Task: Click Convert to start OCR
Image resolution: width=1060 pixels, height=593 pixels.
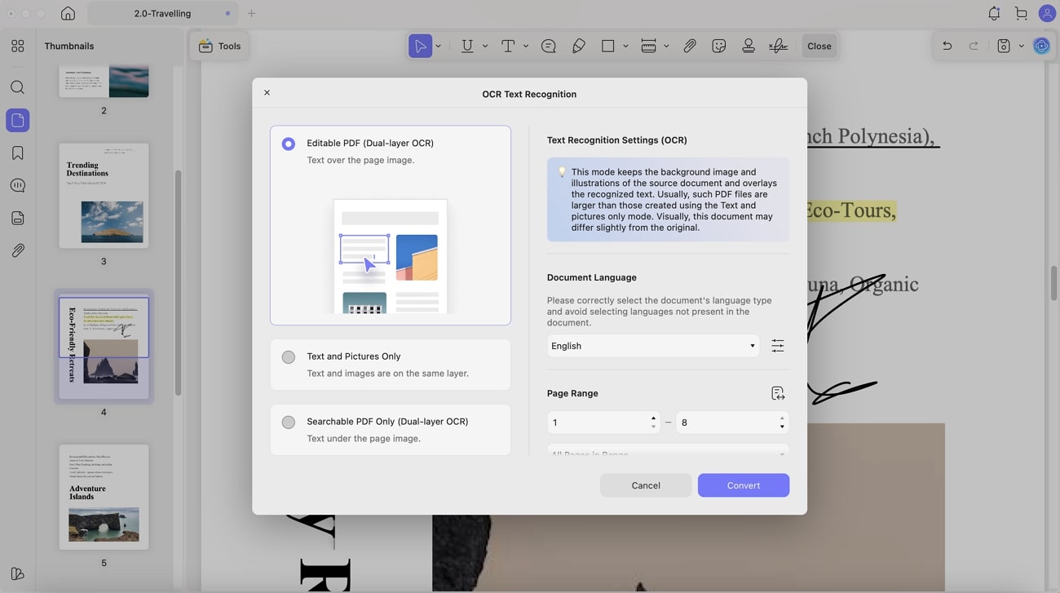Action: point(744,485)
